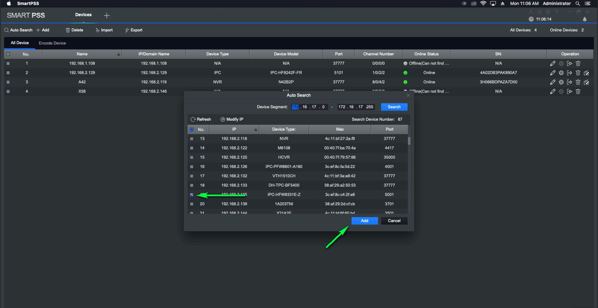The image size is (598, 308).
Task: Open settings gear for device 192.168.2.129
Action: point(561,73)
